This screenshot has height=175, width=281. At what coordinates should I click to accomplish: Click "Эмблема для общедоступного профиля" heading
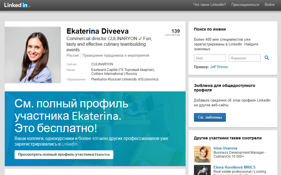coord(224,88)
